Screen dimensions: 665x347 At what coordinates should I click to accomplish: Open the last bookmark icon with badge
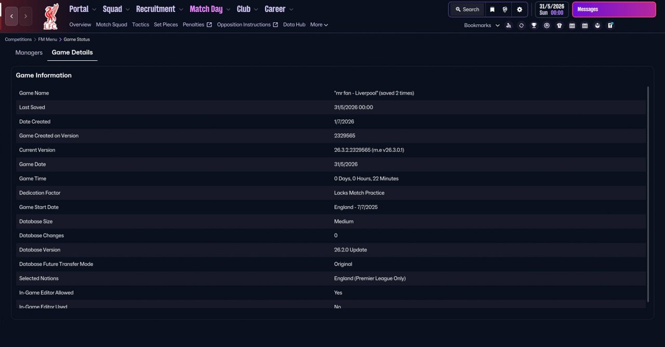coord(610,25)
